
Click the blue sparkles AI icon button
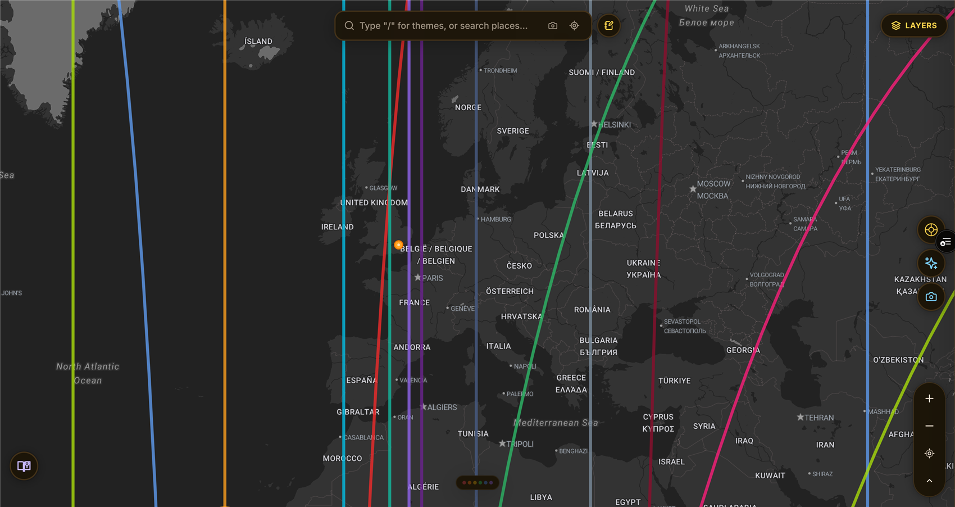[x=931, y=263]
